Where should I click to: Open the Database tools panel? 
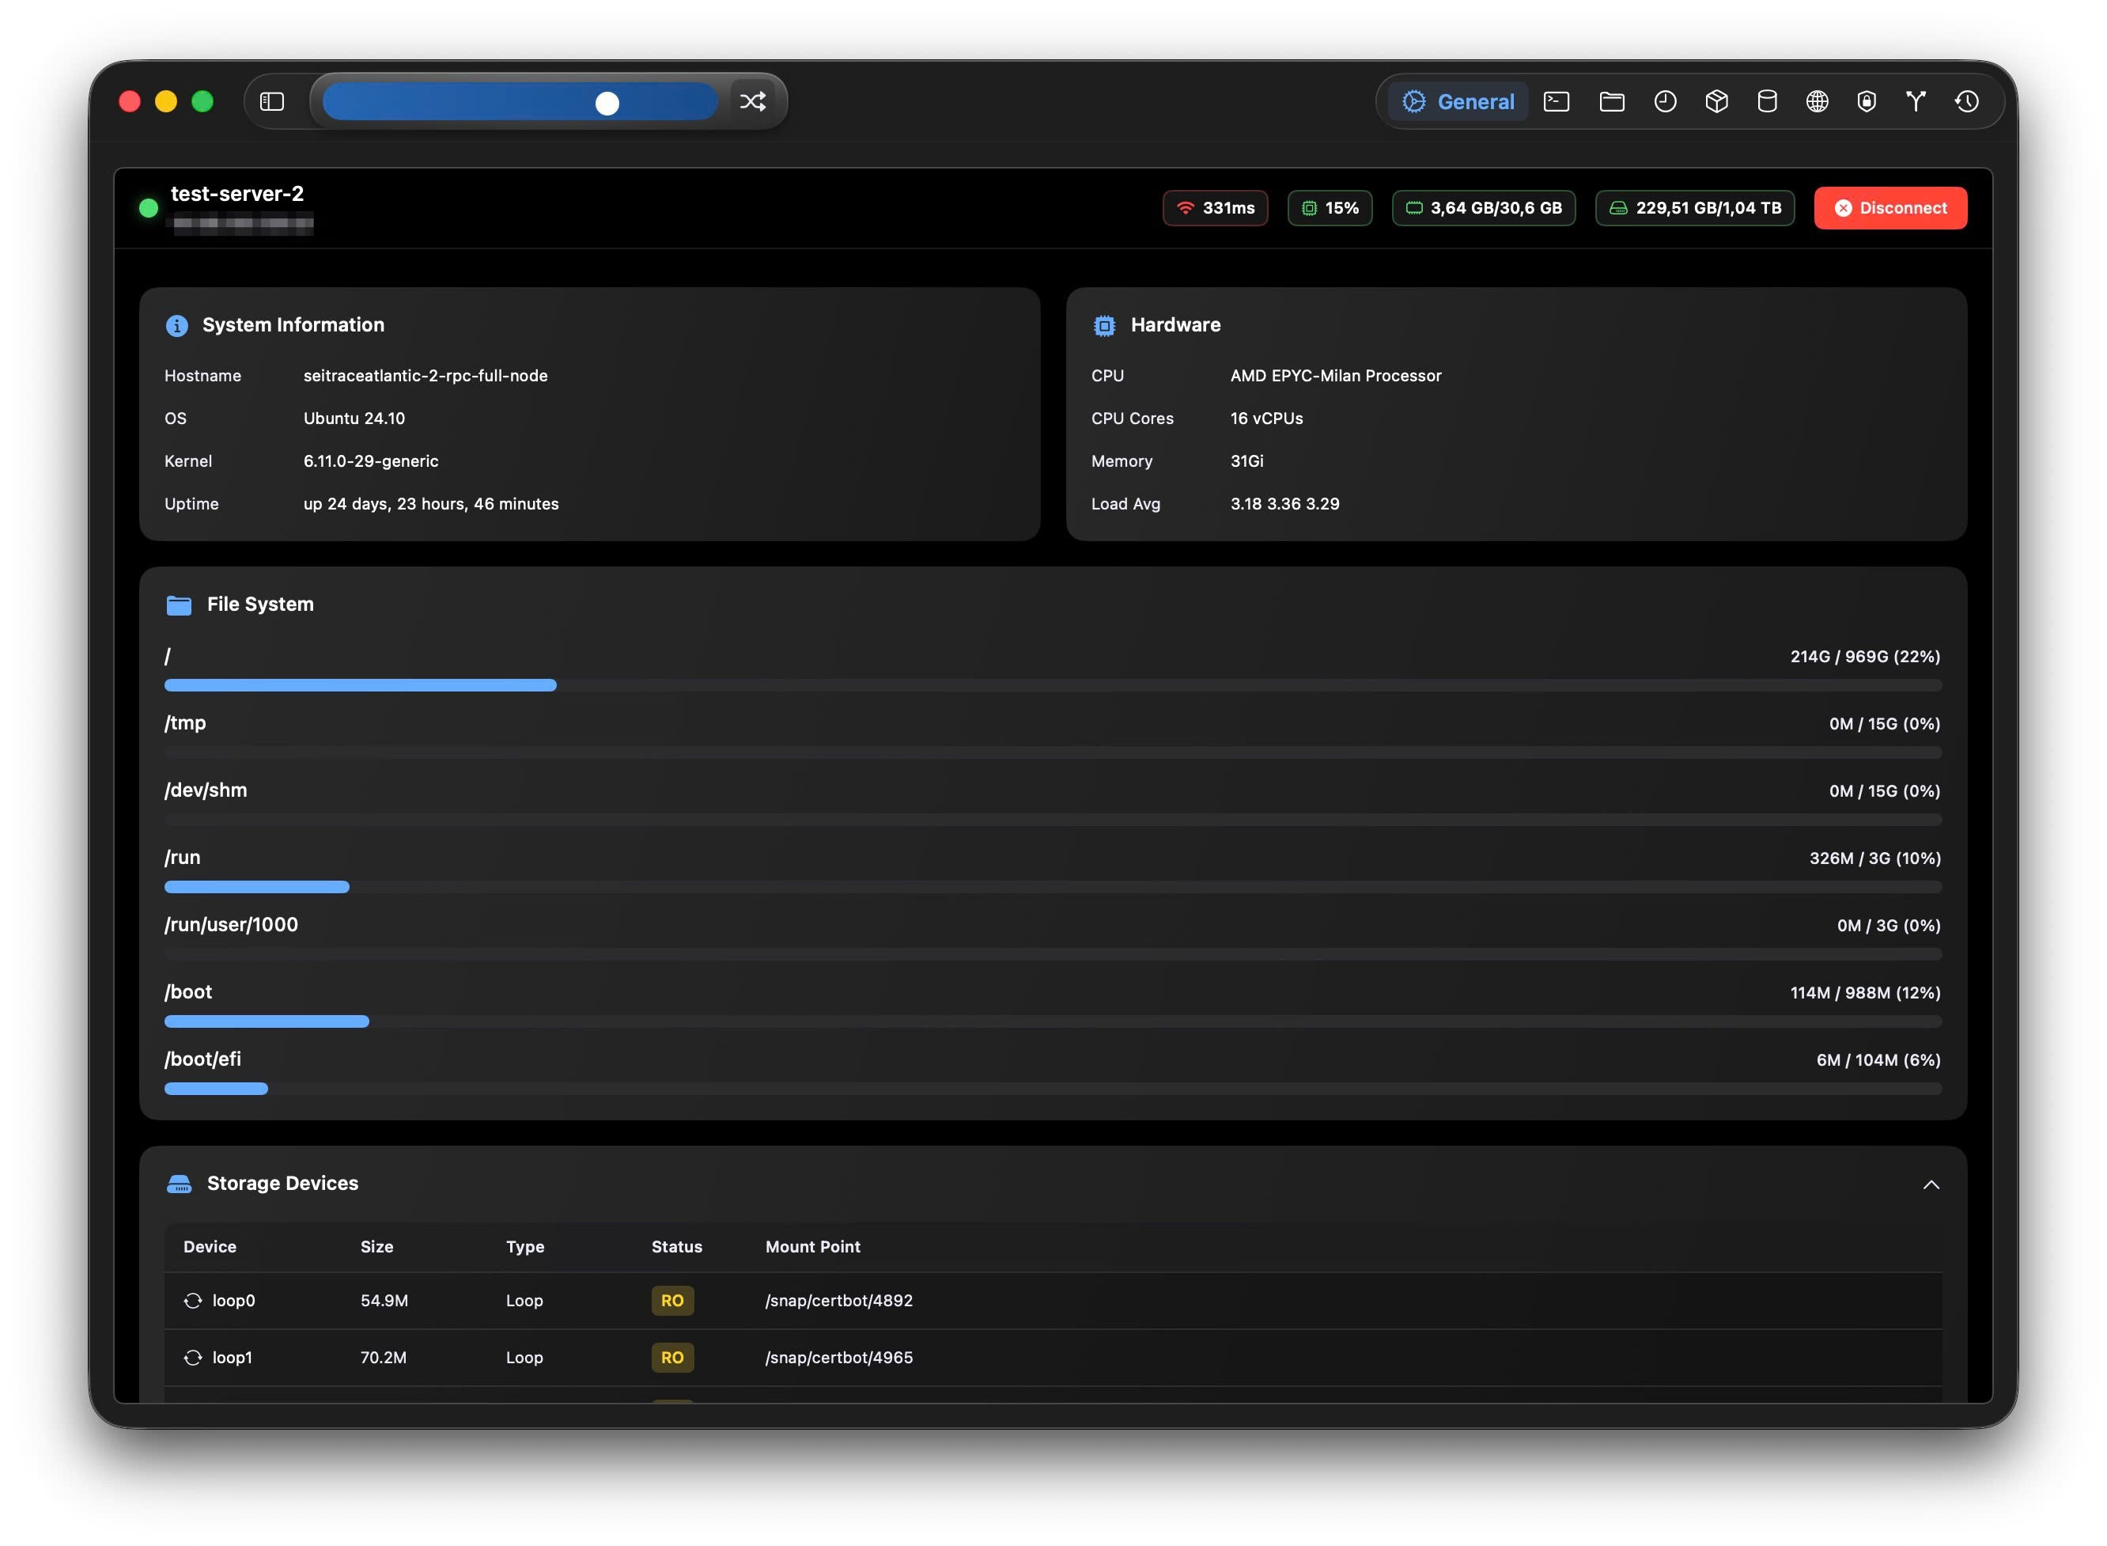[1768, 101]
